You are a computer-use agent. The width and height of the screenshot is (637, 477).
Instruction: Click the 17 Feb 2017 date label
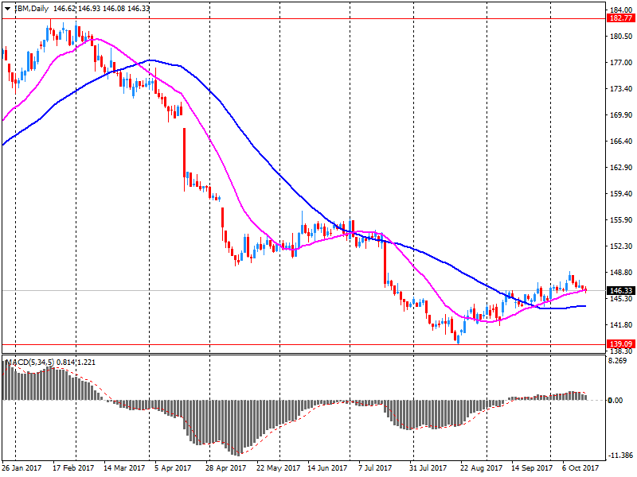73,467
